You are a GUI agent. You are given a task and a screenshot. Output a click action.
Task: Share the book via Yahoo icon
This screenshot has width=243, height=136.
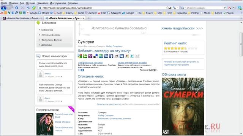point(90,56)
